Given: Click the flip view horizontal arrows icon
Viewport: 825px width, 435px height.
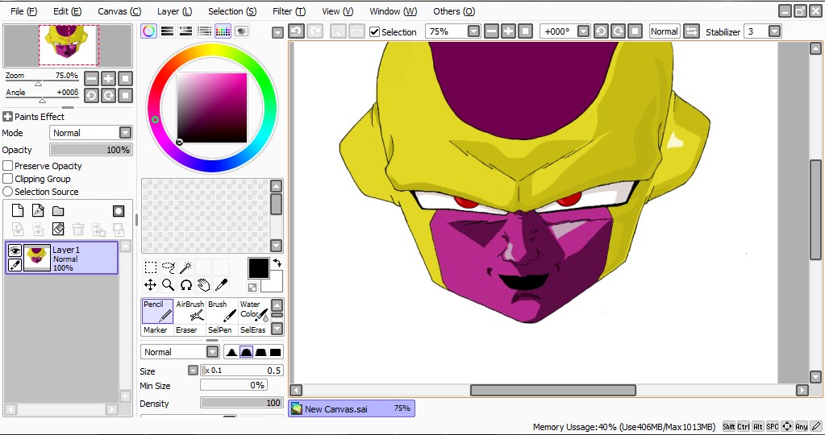Looking at the screenshot, I should click(691, 31).
